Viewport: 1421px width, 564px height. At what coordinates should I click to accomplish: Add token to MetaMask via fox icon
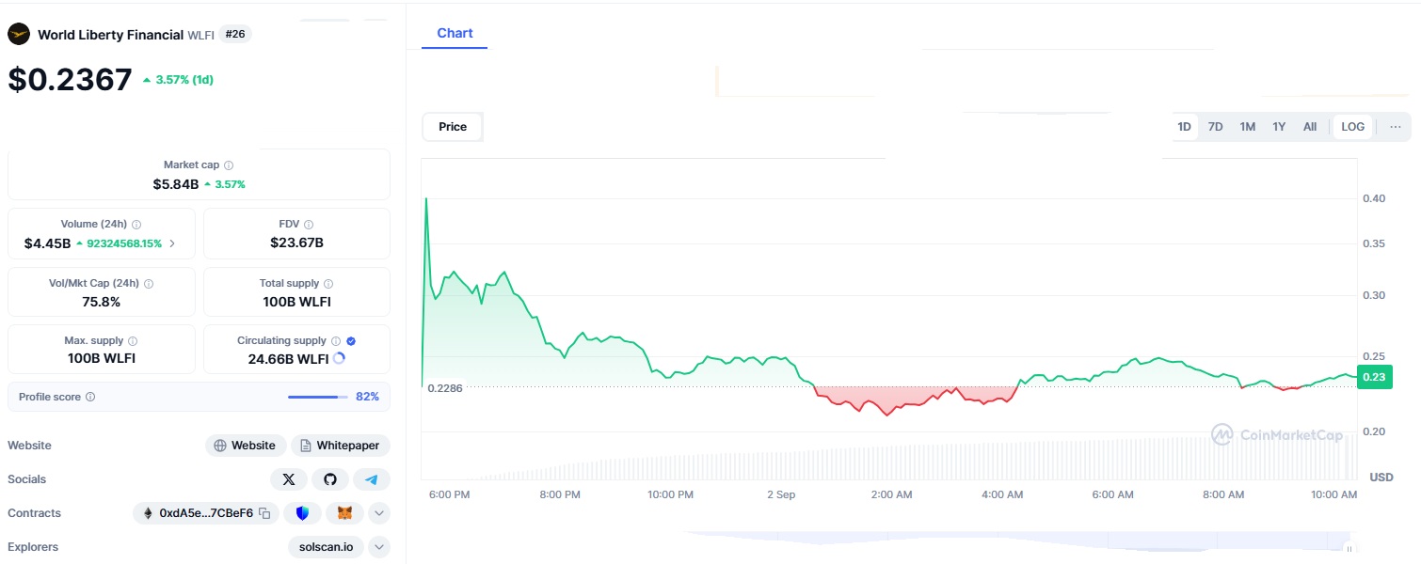pyautogui.click(x=344, y=513)
